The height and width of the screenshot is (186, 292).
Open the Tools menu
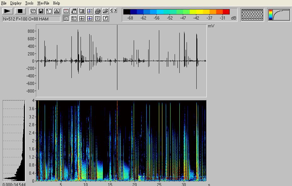29,3
